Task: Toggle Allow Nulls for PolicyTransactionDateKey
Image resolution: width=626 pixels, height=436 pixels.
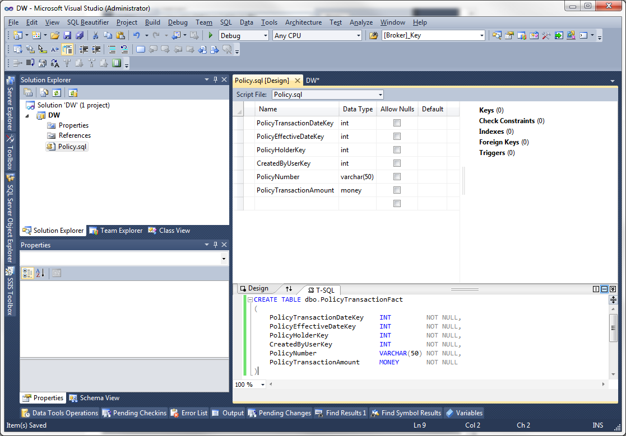Action: (x=397, y=123)
